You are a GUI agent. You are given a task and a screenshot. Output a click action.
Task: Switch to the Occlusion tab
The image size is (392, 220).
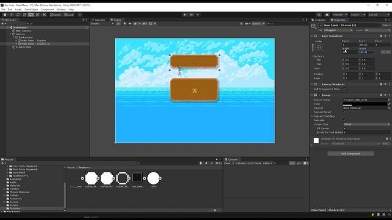pos(318,20)
